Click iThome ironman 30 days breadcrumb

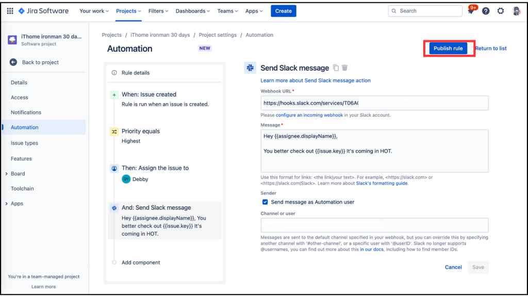pyautogui.click(x=160, y=35)
